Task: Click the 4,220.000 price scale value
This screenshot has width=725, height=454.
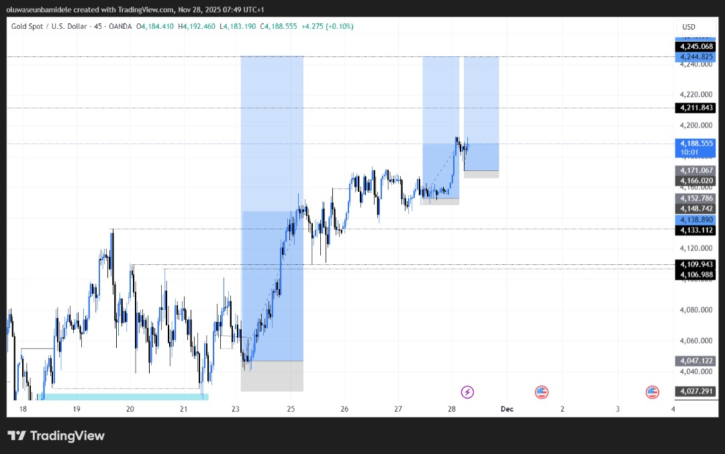Action: pos(696,94)
